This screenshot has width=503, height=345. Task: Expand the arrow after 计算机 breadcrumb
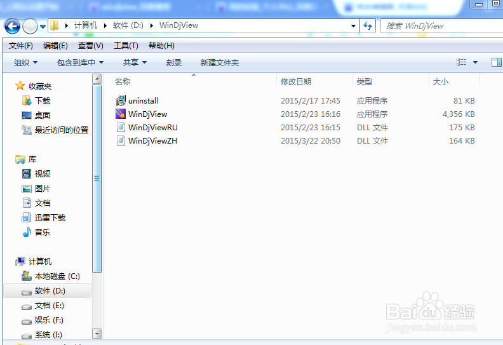tap(105, 25)
